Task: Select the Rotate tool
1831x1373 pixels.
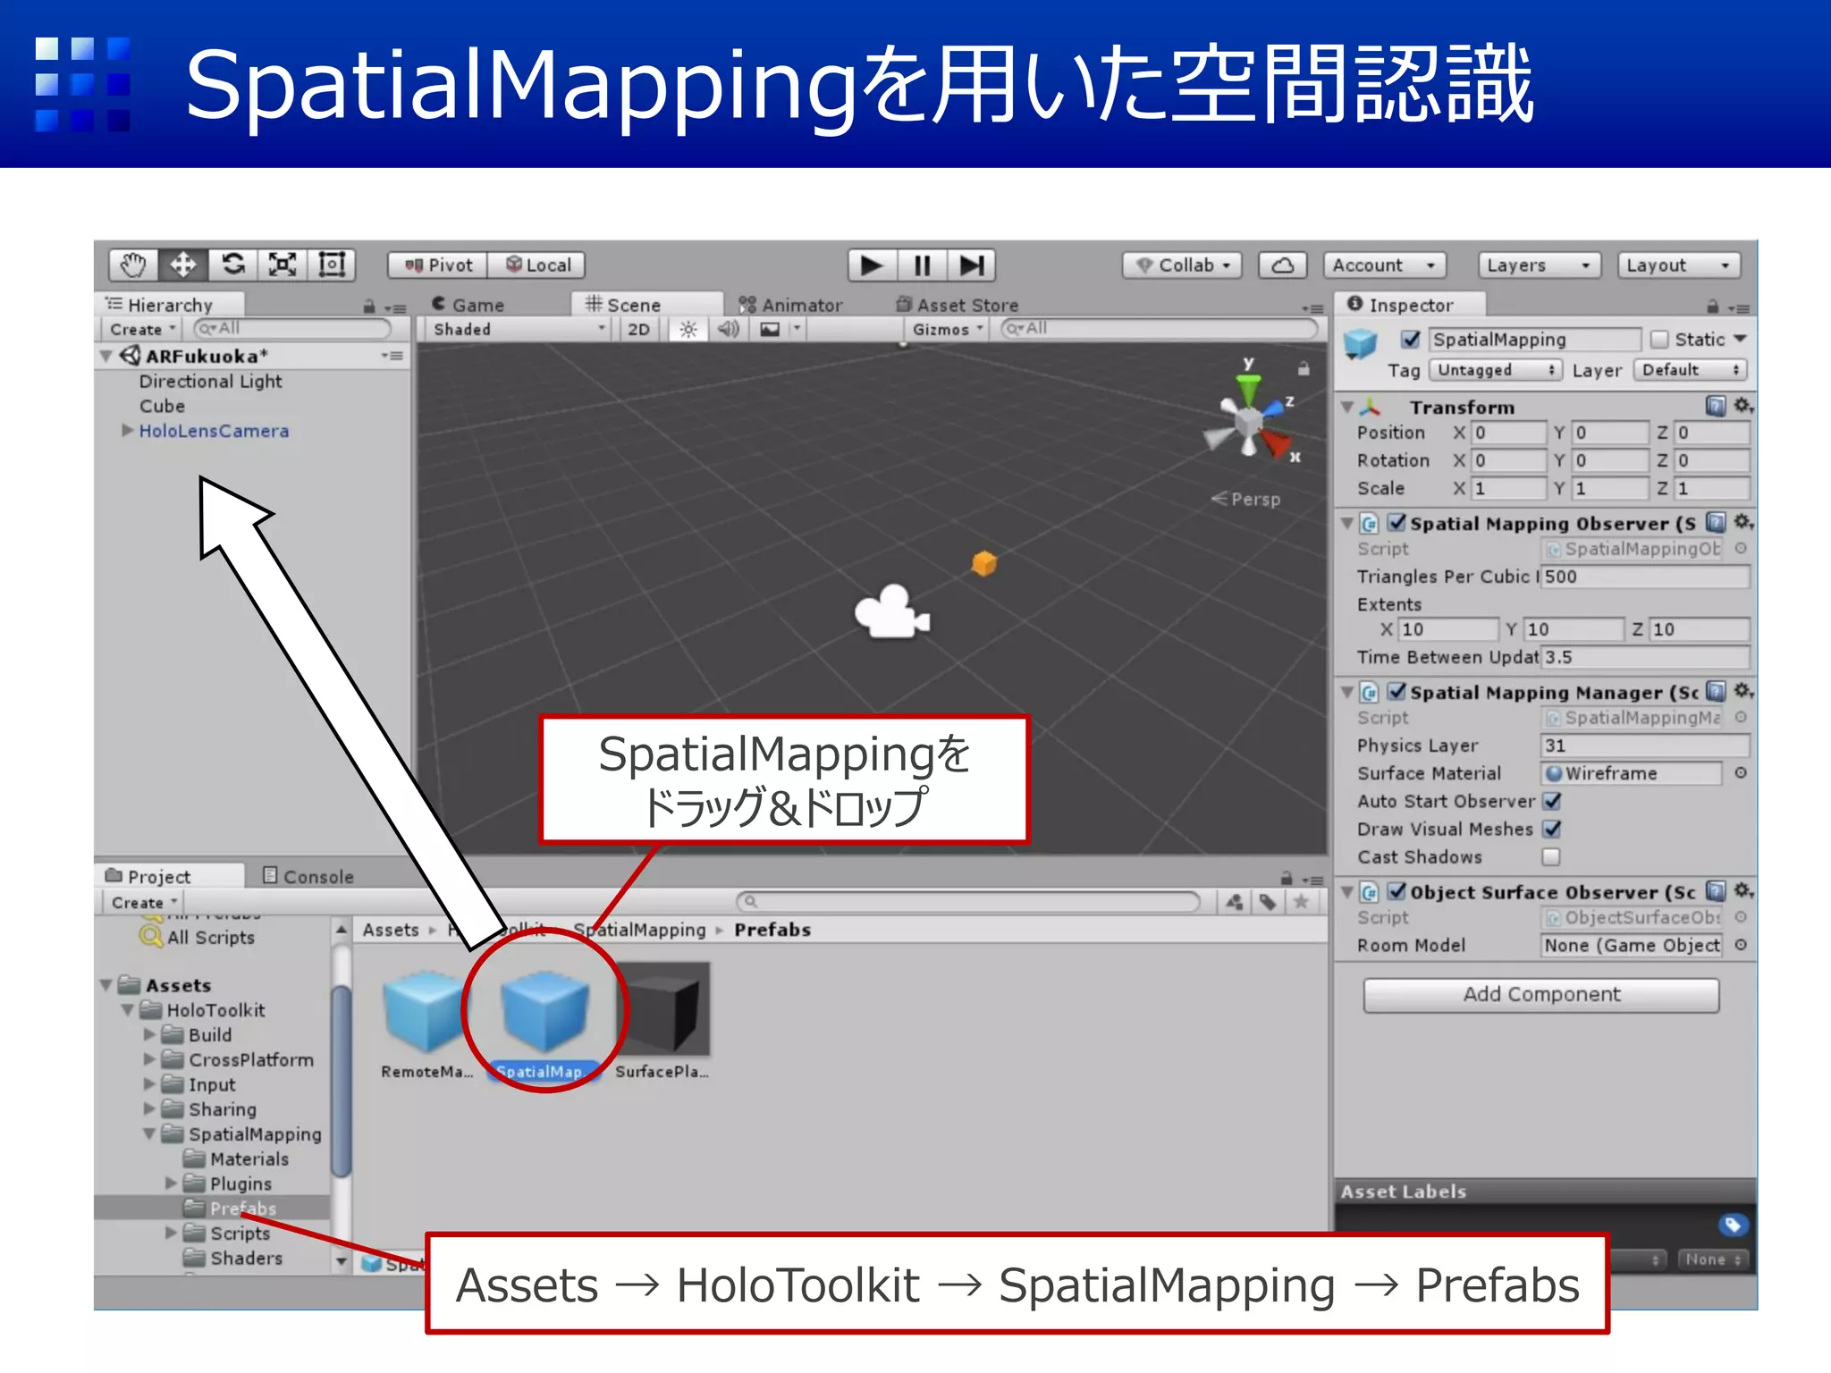Action: coord(233,265)
